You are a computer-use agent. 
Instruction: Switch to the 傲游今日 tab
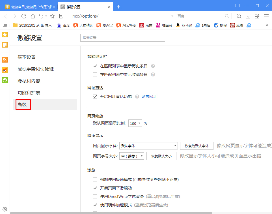pyautogui.click(x=28, y=6)
